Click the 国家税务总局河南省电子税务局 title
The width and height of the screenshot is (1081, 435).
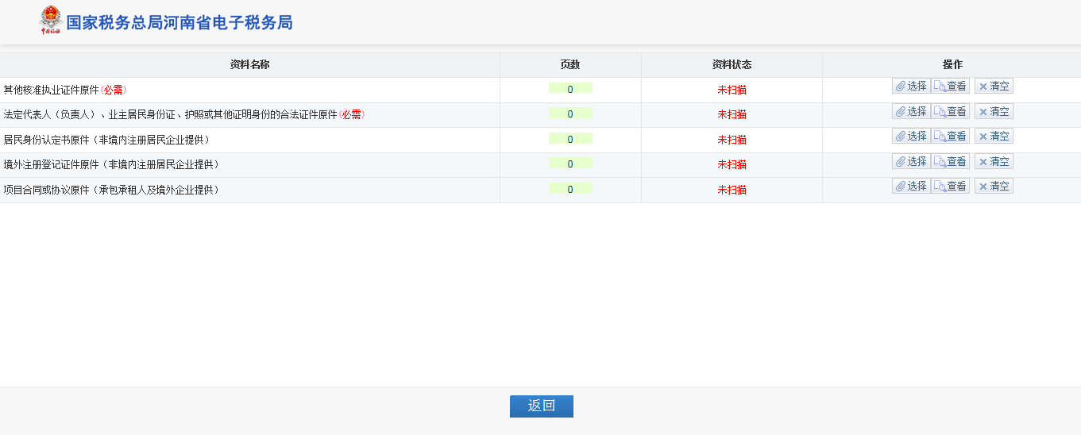tap(179, 23)
